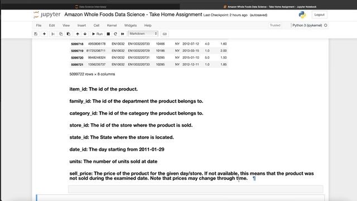
Task: Click the '5099722 rows × 8 columns' summary
Action: 92,74
